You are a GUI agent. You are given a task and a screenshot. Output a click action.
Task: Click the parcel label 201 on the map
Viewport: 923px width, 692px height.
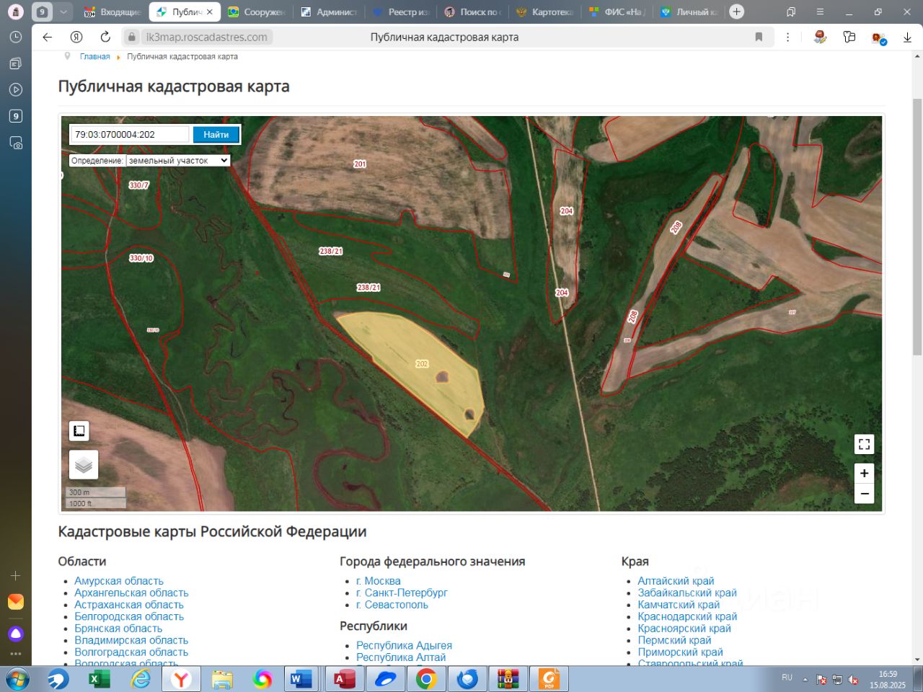pyautogui.click(x=360, y=164)
